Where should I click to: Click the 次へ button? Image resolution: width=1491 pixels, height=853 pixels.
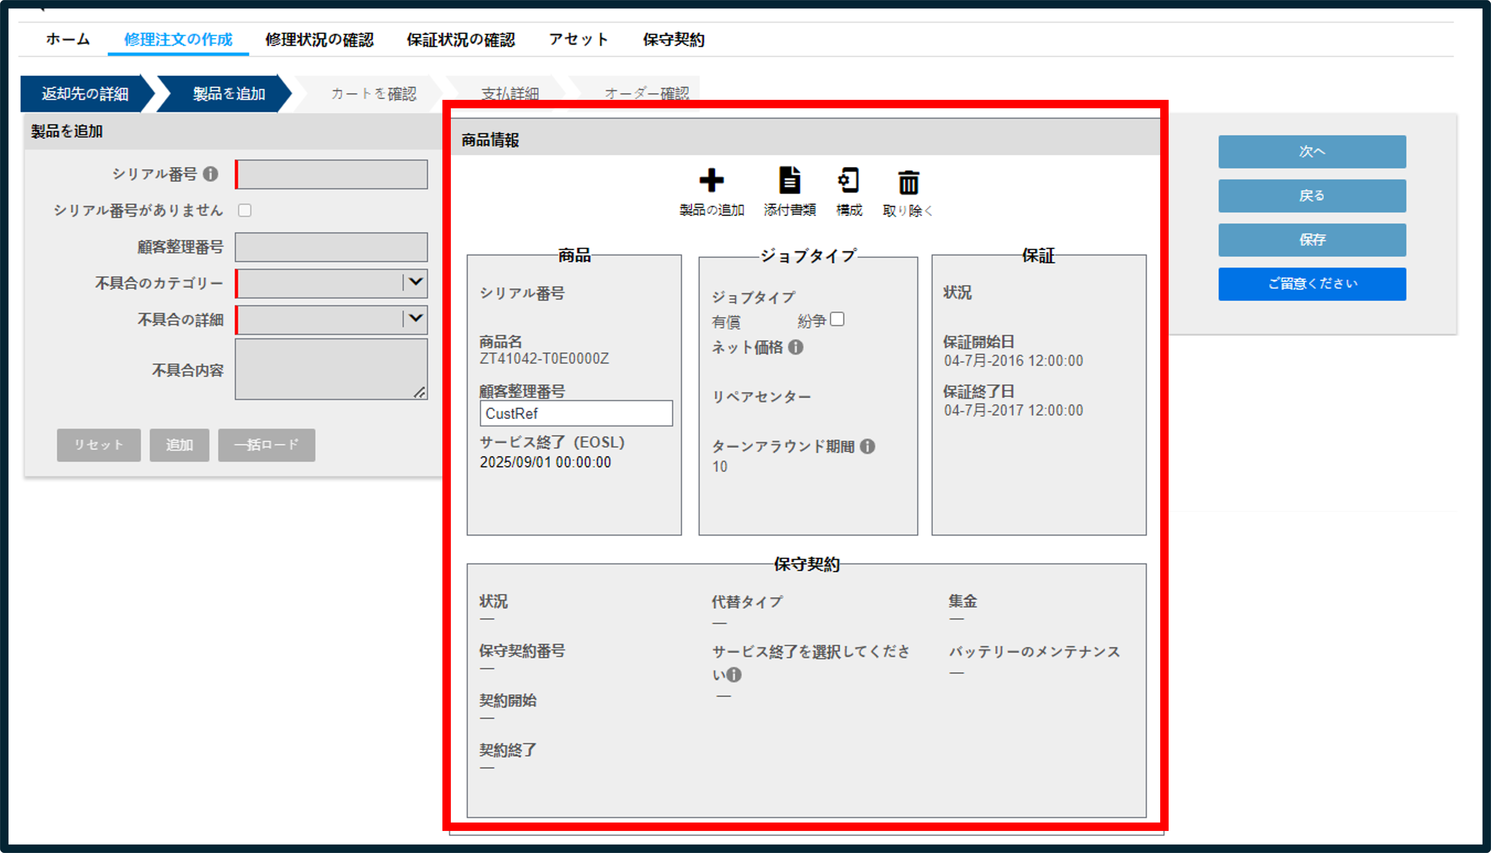1312,152
